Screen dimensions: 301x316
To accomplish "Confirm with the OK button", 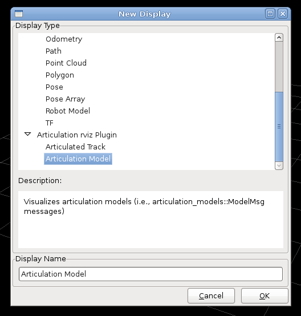I will coord(265,295).
